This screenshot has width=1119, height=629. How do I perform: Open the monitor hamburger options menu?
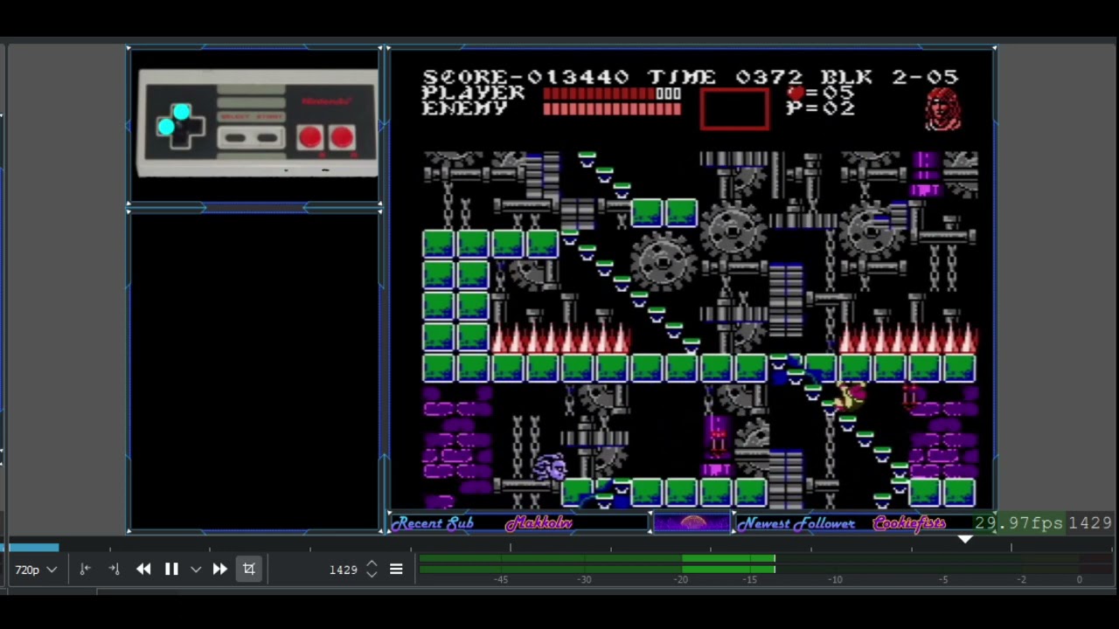tap(396, 570)
